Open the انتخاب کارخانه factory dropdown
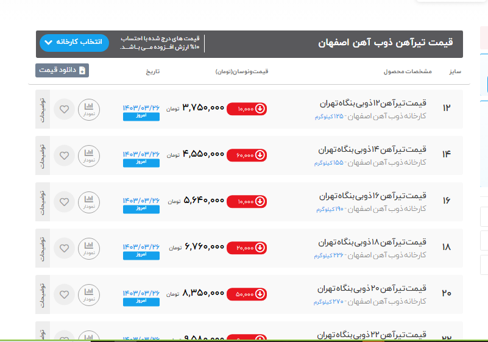Viewport: 488px width, 342px height. pos(74,43)
